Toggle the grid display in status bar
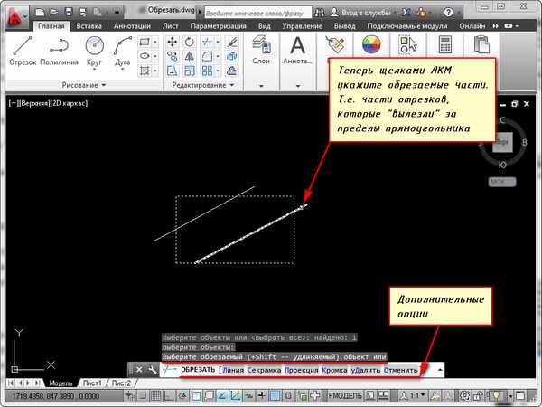This screenshot has width=542, height=407. 156,395
